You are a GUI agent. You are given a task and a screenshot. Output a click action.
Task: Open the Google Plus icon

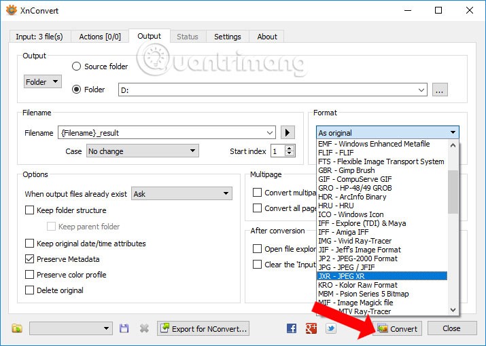pyautogui.click(x=311, y=328)
